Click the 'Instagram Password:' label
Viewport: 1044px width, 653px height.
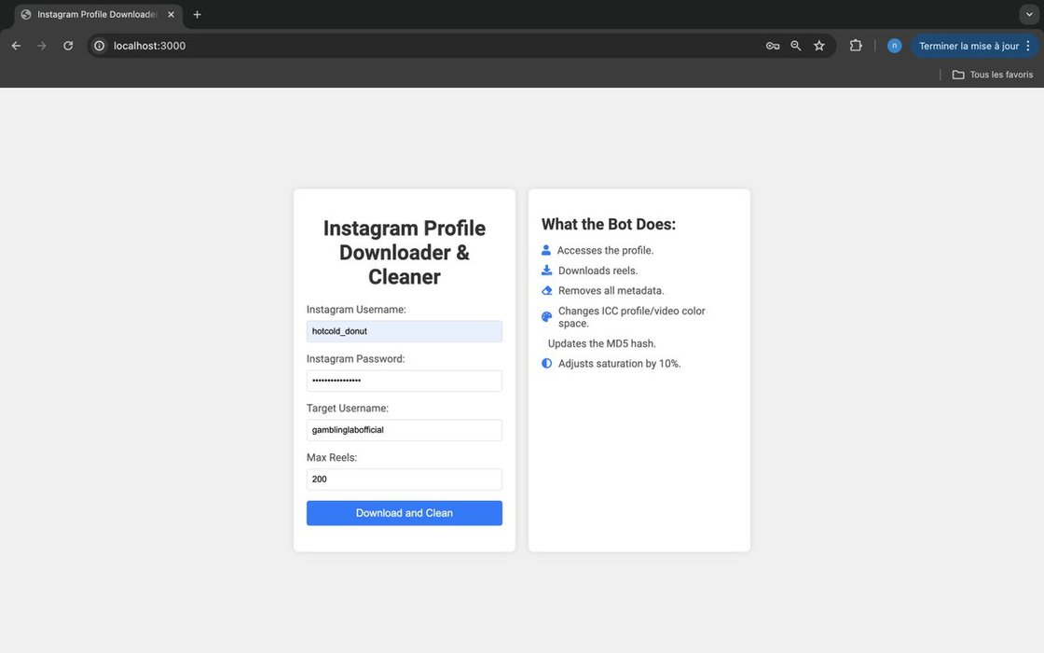click(355, 359)
